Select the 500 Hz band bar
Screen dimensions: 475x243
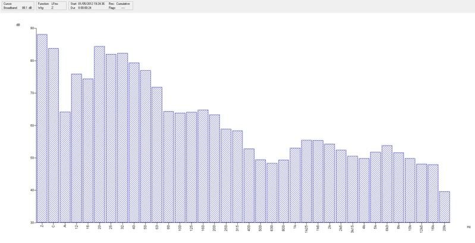click(260, 191)
